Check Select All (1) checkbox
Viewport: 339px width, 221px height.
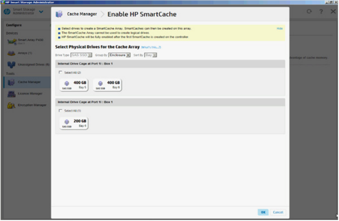pos(60,111)
